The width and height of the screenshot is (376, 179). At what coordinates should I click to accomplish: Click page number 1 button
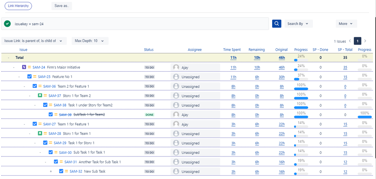pos(358,41)
